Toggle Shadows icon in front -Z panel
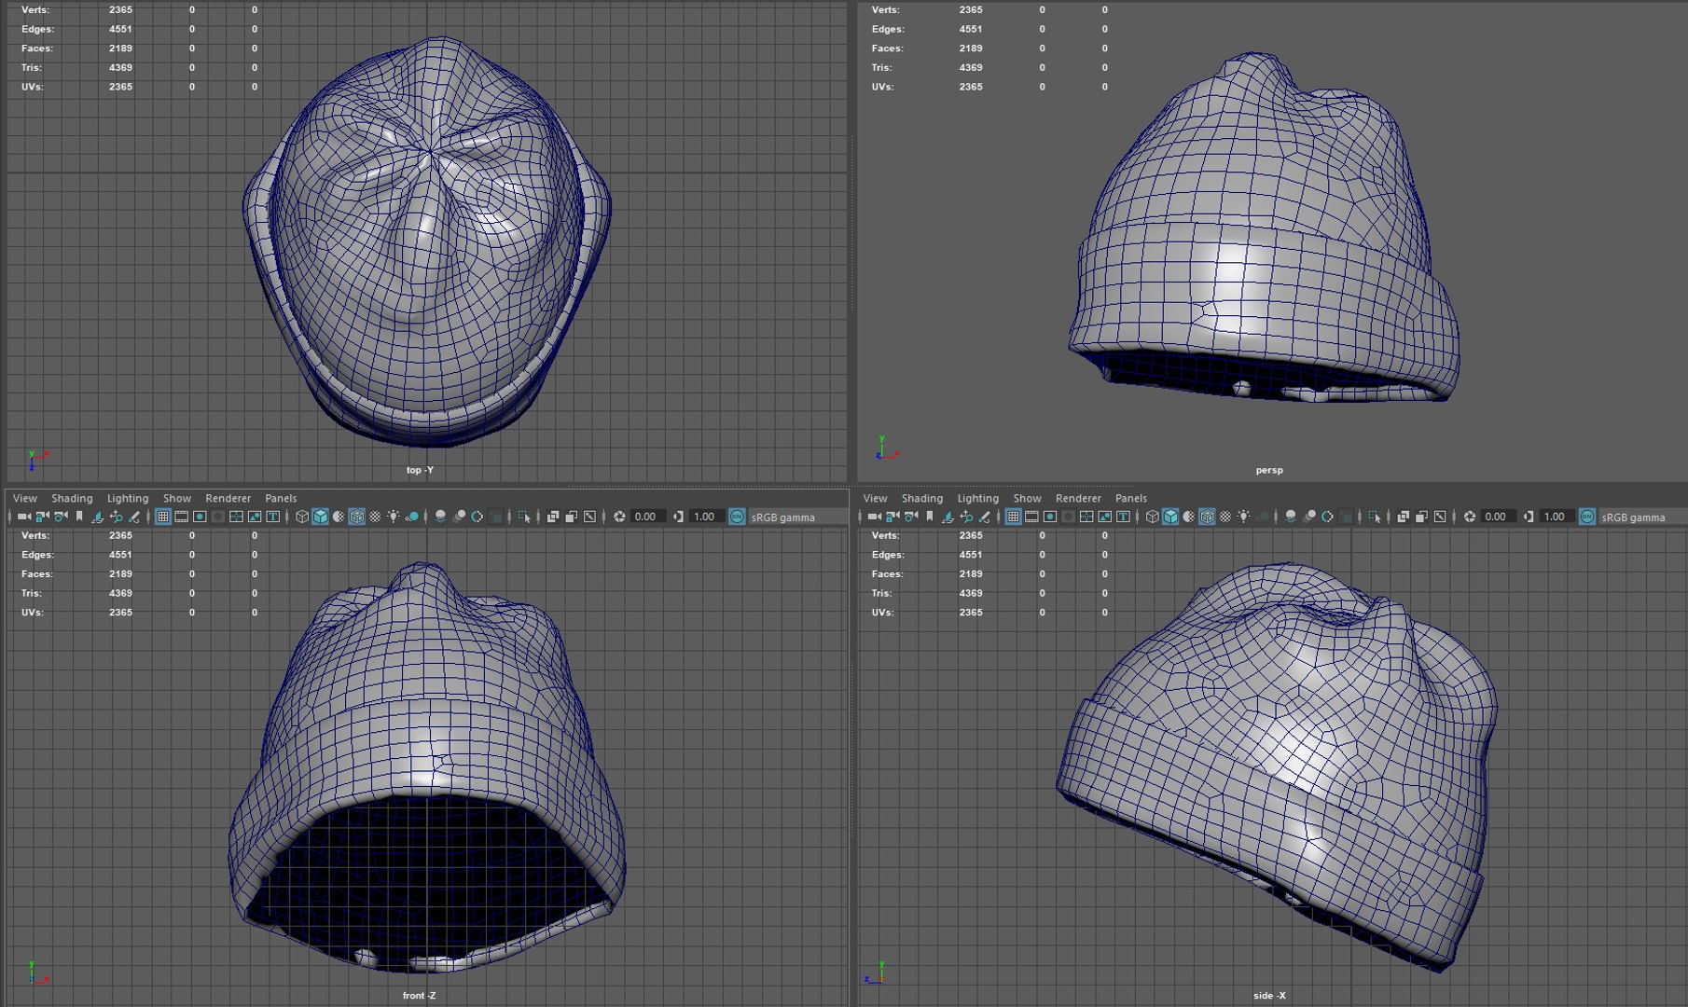This screenshot has width=1688, height=1007. pyautogui.click(x=411, y=517)
